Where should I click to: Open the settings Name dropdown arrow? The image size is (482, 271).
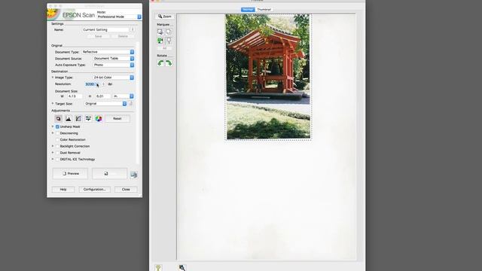click(133, 30)
